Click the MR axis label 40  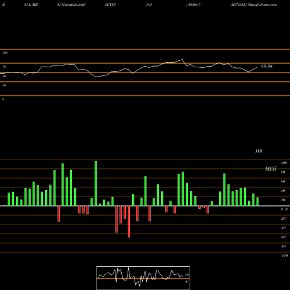(x=283, y=191)
